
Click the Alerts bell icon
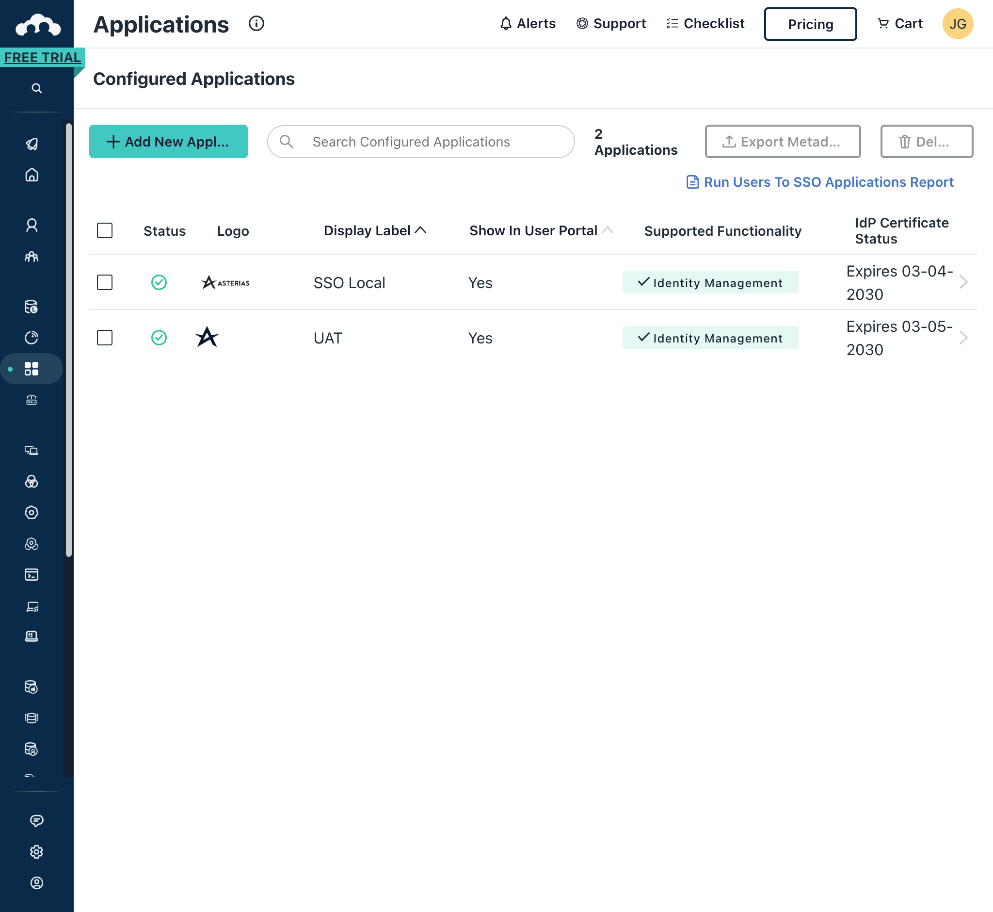click(x=506, y=23)
